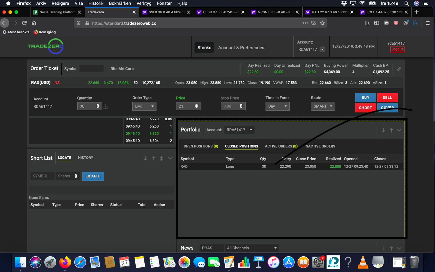Click the Firefox home icon

coord(34,23)
